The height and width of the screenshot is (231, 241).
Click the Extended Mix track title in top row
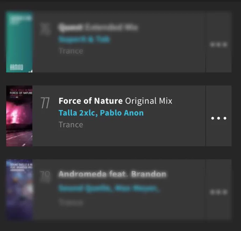pos(98,27)
